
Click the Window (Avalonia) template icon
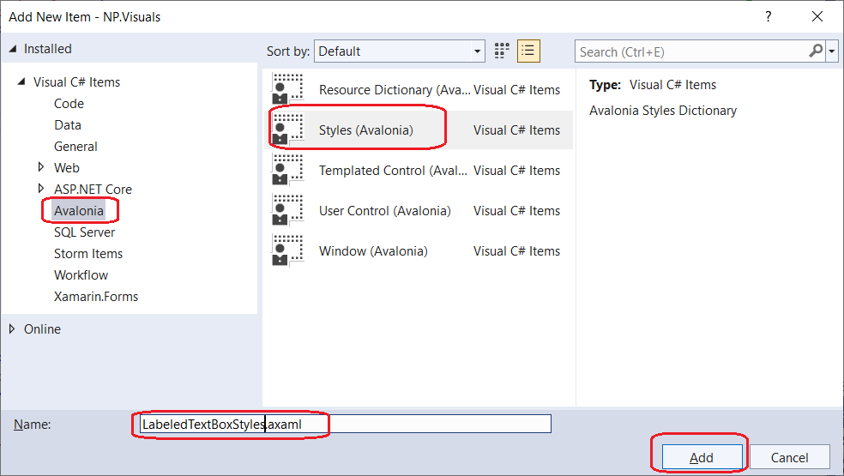288,251
